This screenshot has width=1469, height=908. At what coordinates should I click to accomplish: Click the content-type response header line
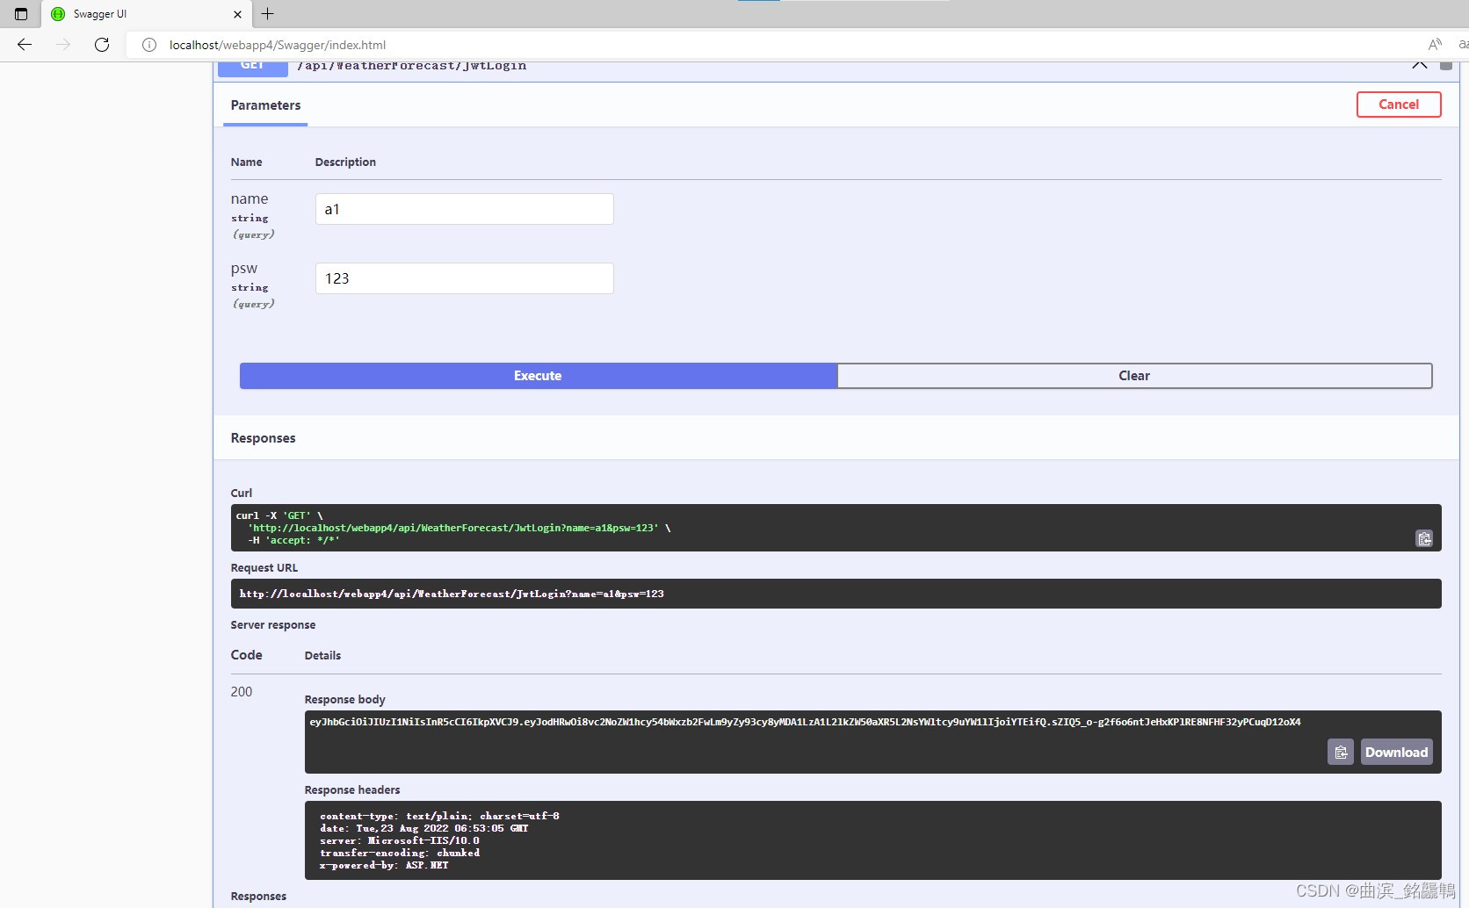coord(439,816)
